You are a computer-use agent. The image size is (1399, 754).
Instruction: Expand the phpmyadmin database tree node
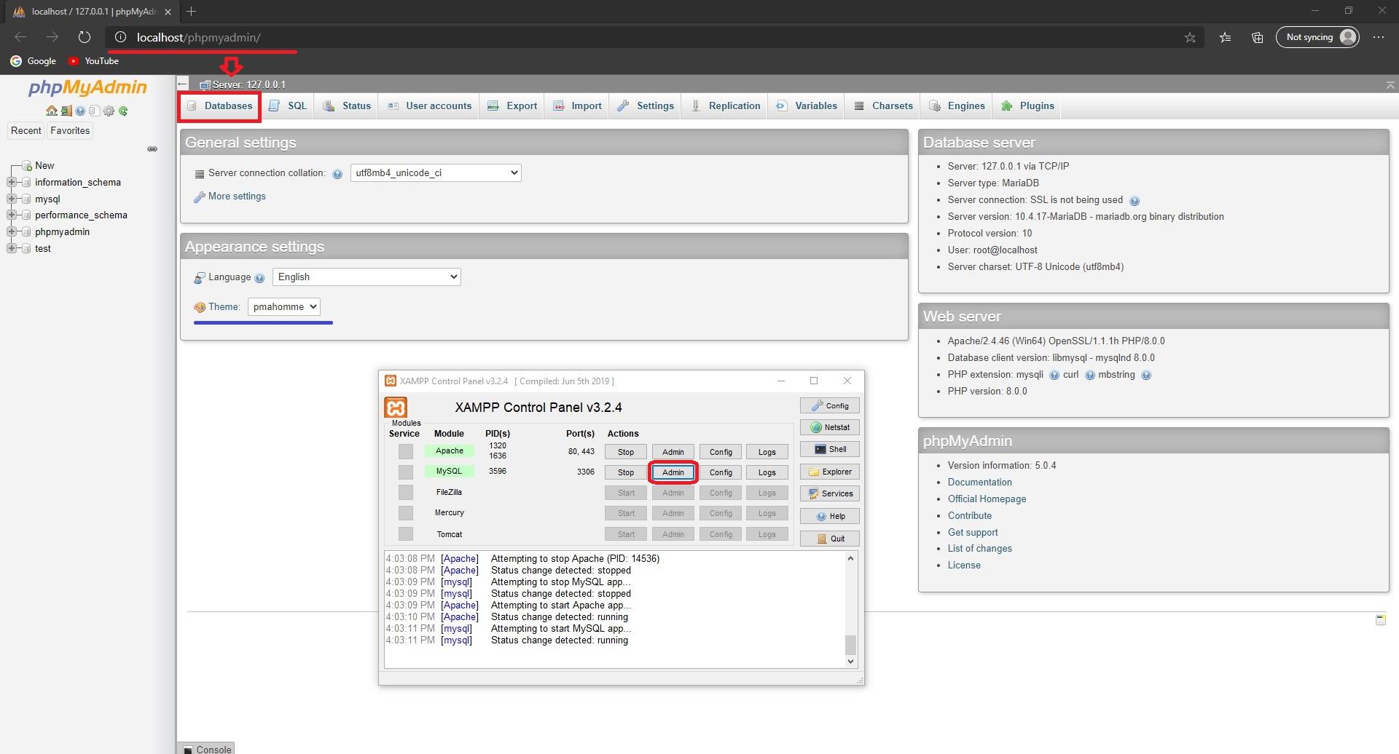tap(12, 231)
